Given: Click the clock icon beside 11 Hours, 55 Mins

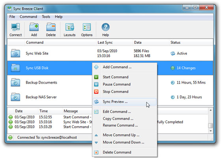Looking at the screenshot, I should (x=173, y=82).
